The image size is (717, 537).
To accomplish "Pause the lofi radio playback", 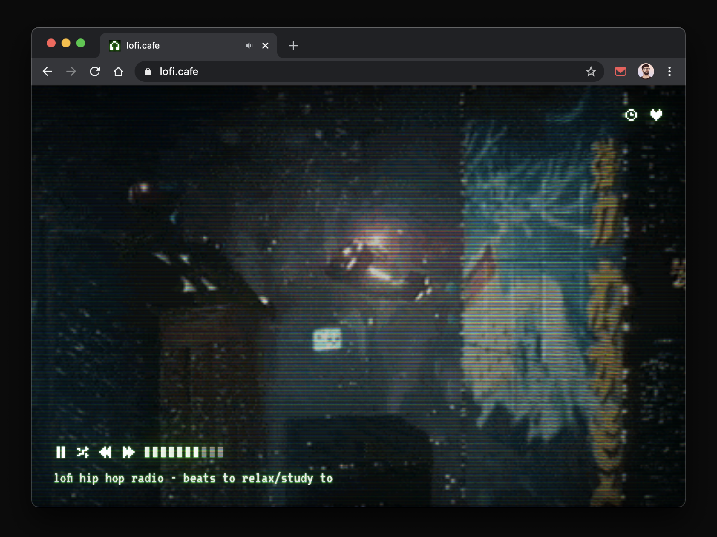I will (61, 452).
